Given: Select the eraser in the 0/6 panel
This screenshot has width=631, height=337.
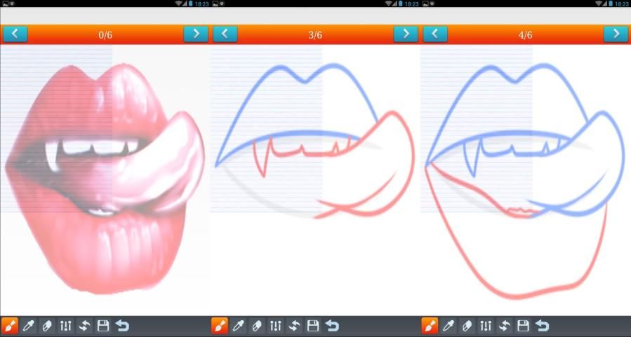Looking at the screenshot, I should (x=47, y=326).
